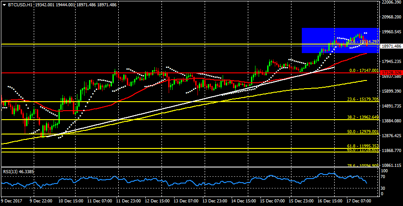Click the triangle icon before BTCUSD,H1
Image resolution: width=403 pixels, height=206 pixels.
pyautogui.click(x=4, y=4)
